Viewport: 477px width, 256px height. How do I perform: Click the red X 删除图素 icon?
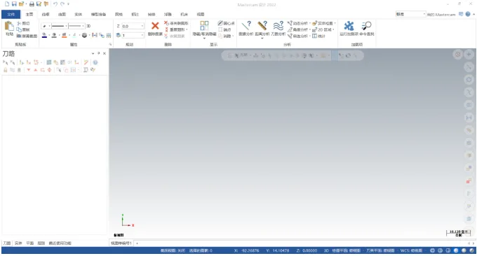pos(155,26)
